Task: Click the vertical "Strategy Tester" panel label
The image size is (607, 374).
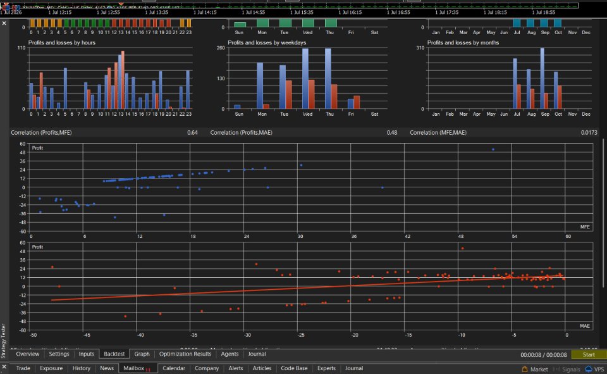Action: click(x=4, y=341)
